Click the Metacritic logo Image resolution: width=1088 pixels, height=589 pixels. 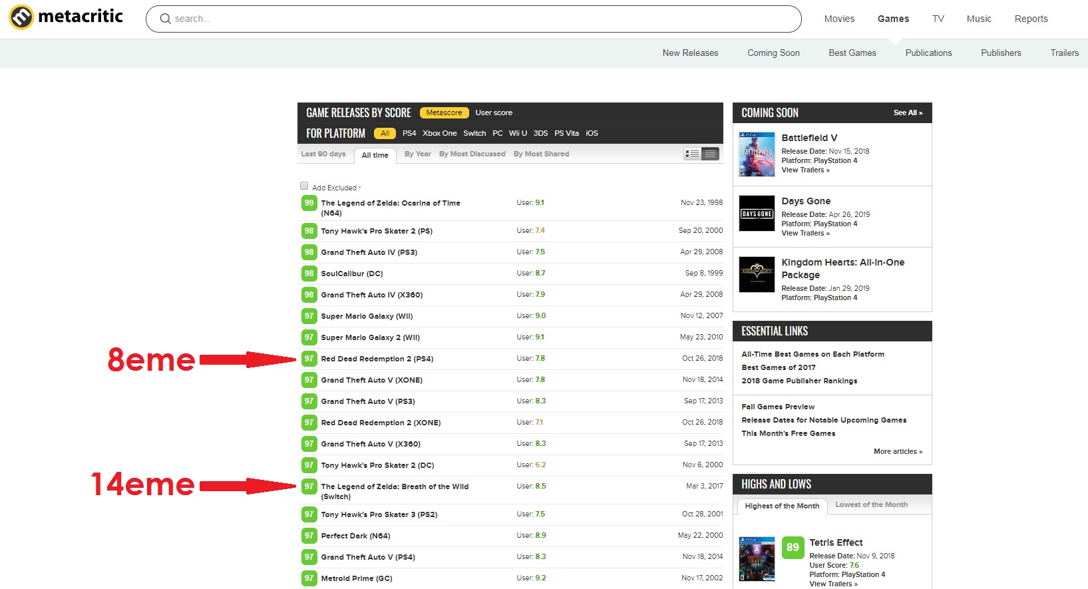(x=66, y=17)
